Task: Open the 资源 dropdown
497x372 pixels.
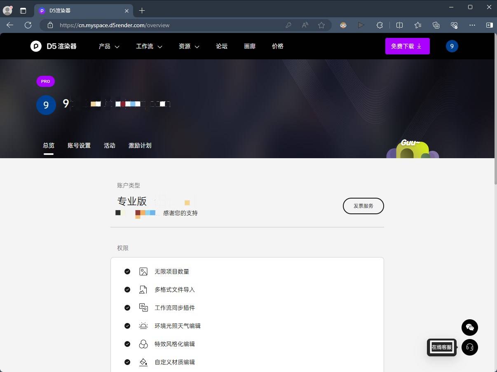Action: click(189, 46)
